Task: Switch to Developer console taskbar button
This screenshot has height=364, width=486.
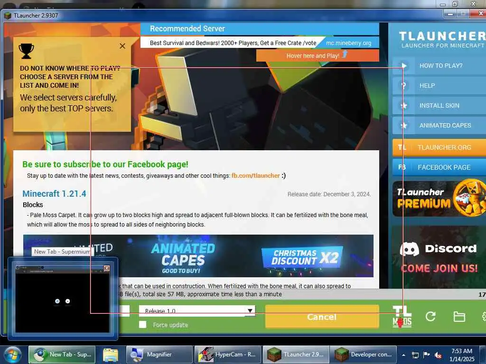Action: click(363, 355)
